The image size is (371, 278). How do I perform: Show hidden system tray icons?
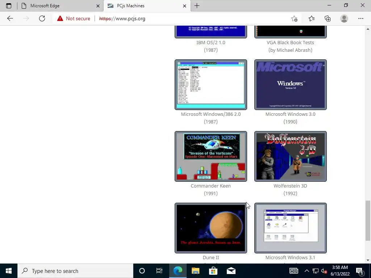pos(307,271)
